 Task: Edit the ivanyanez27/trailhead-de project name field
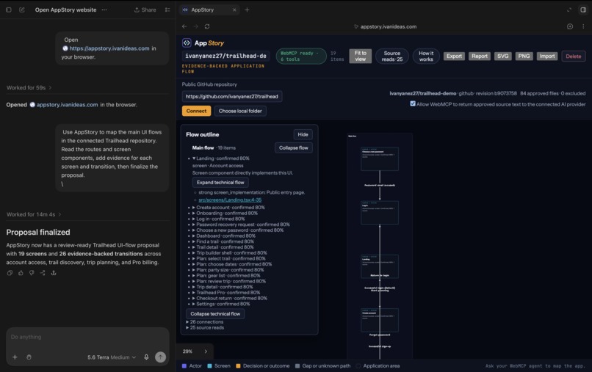tap(225, 56)
